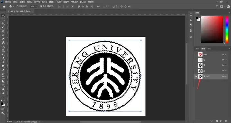
Task: Open the File menu
Action: pyautogui.click(x=8, y=2)
